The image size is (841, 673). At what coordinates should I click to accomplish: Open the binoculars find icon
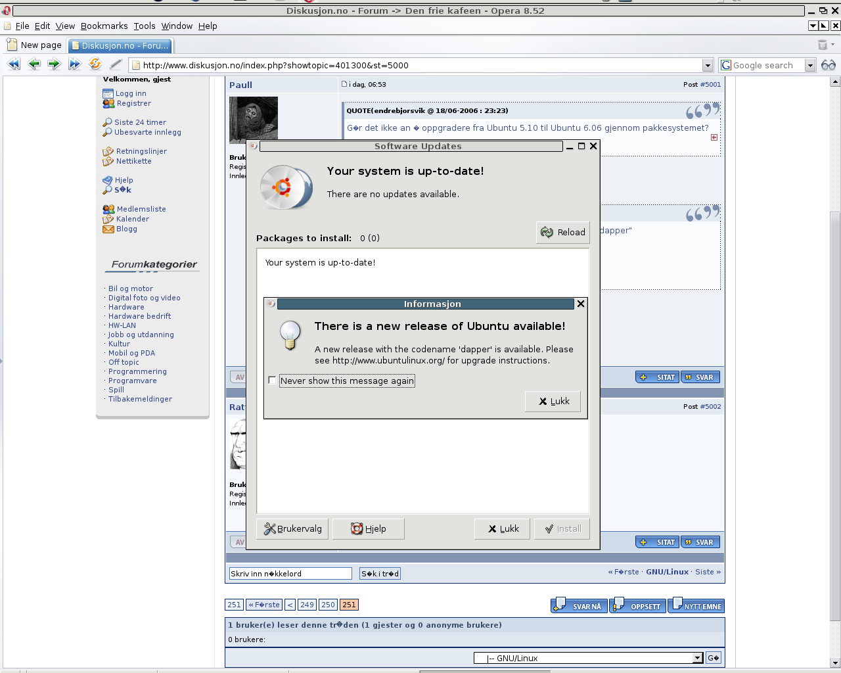829,64
